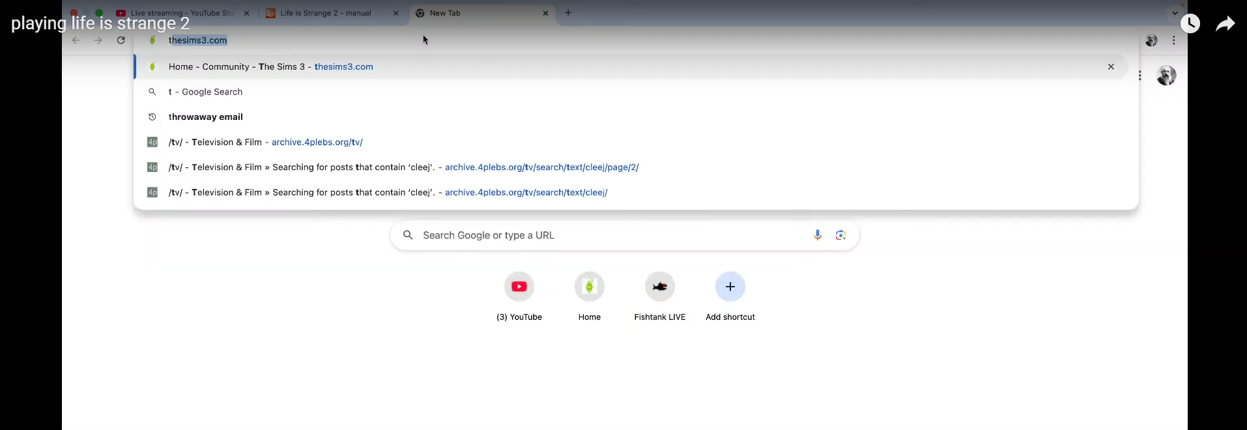The width and height of the screenshot is (1247, 430).
Task: Click the Search Google or type URL box
Action: [606, 235]
